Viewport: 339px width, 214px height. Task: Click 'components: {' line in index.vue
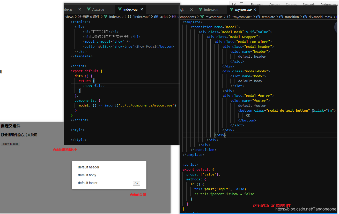pos(87,100)
